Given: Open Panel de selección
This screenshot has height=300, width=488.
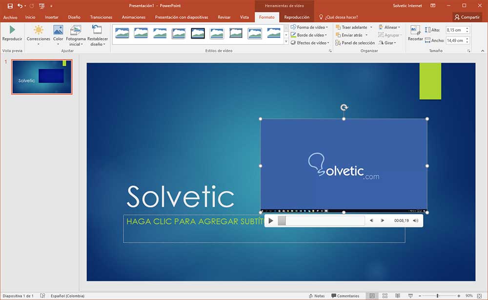Looking at the screenshot, I should (355, 43).
